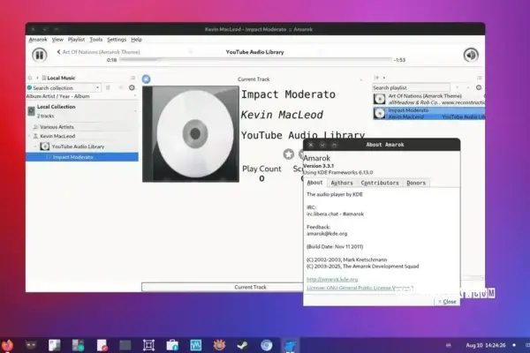Open the system monitor waveform icon
The image size is (530, 353).
(x=196, y=345)
